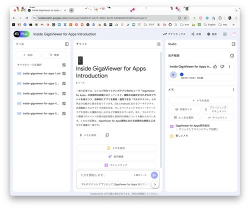Open the English bookmarks folder

(209, 24)
